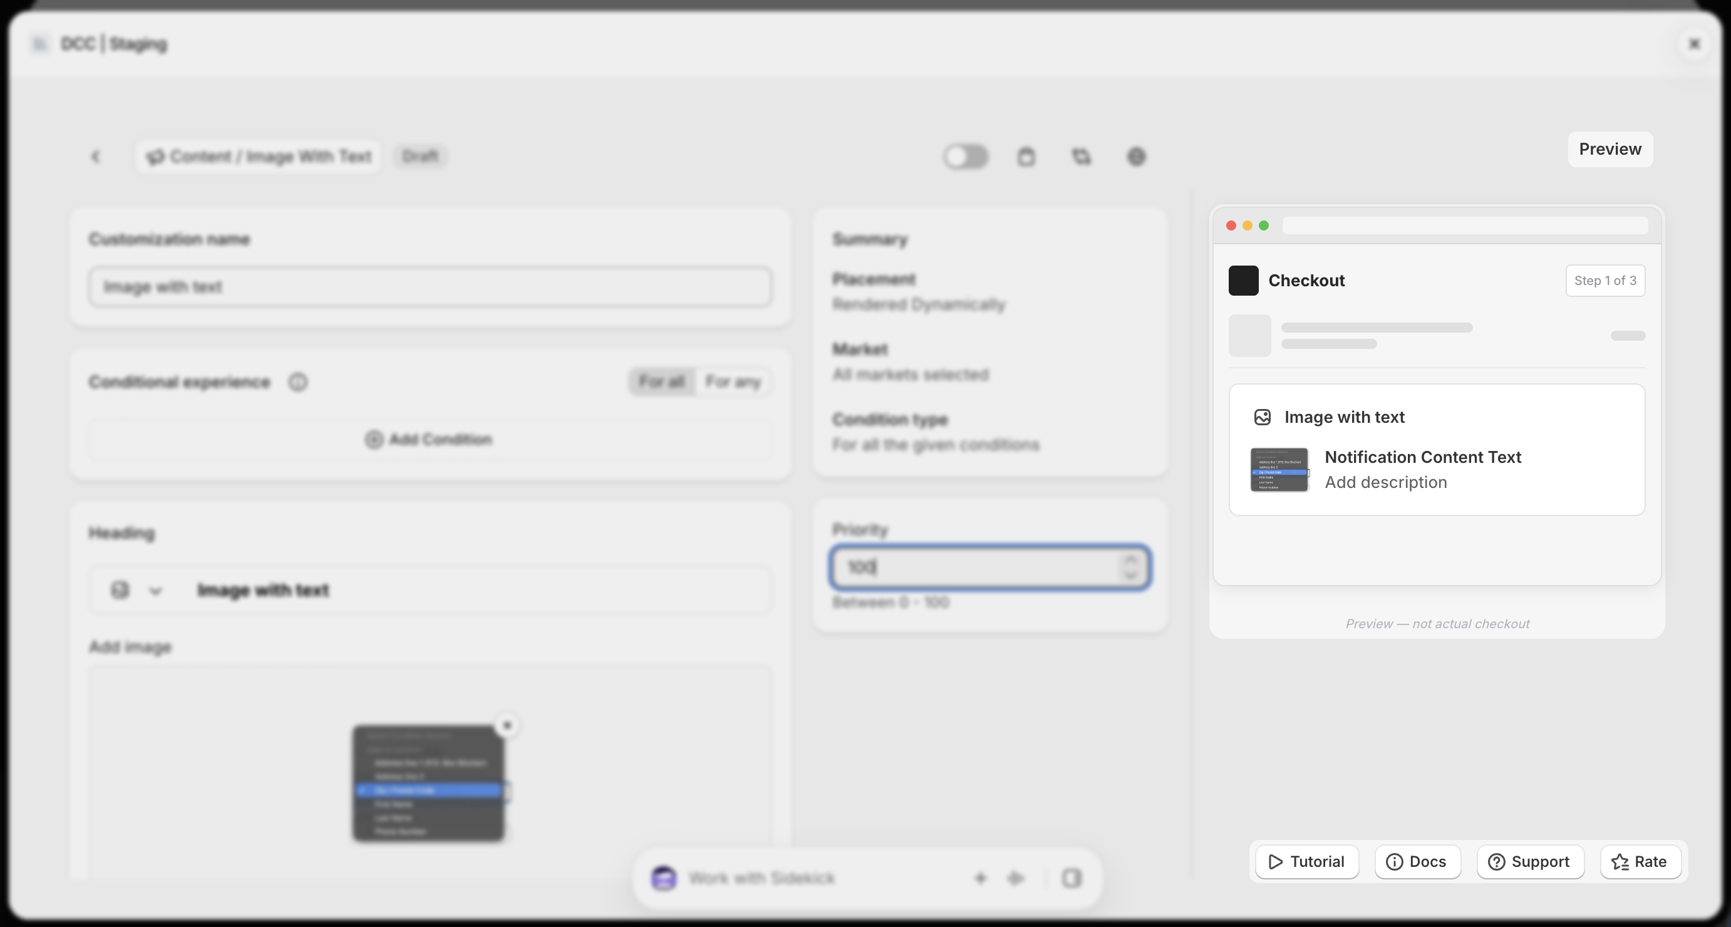This screenshot has width=1731, height=927.
Task: Click the Step 1 of 3 badge
Action: (x=1605, y=281)
